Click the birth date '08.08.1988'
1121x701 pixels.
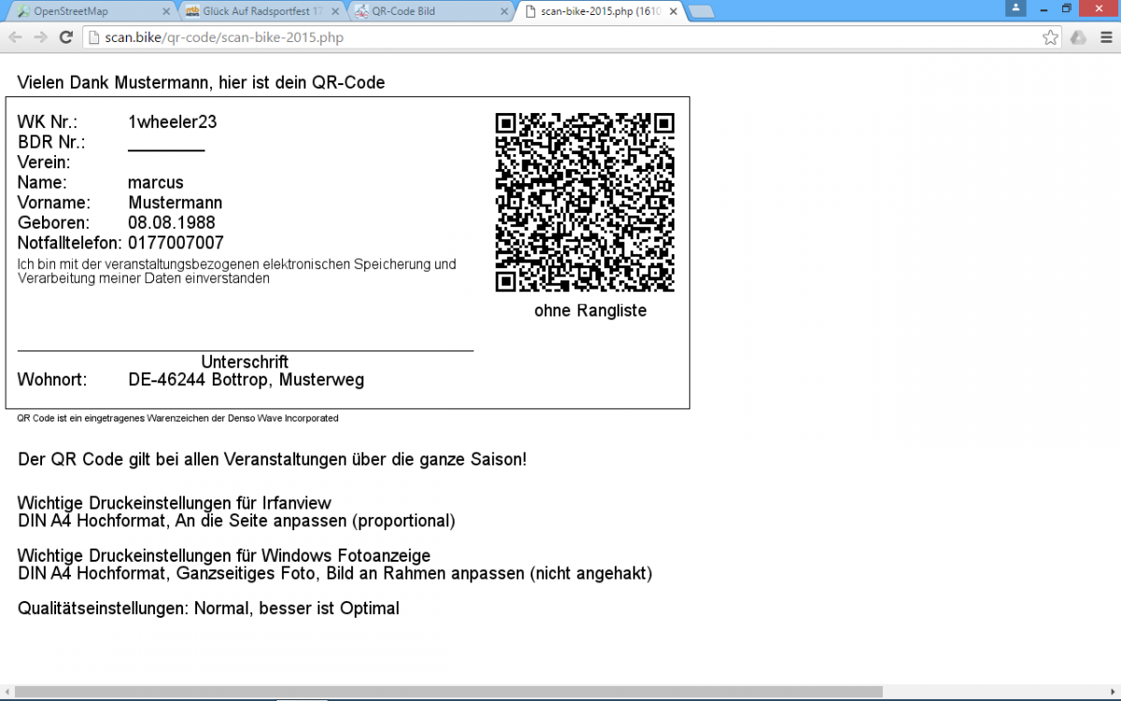(172, 222)
